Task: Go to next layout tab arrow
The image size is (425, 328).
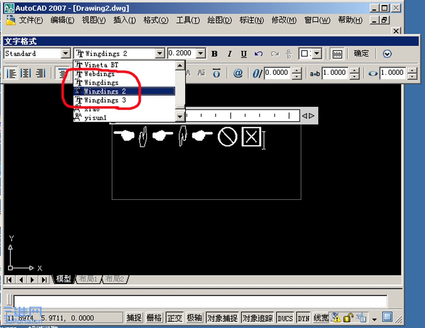Action: [x=32, y=280]
